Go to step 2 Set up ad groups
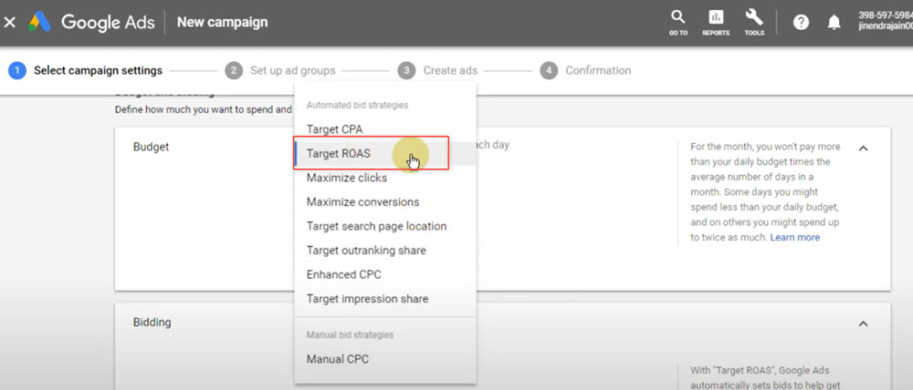The height and width of the screenshot is (390, 913). click(x=280, y=70)
